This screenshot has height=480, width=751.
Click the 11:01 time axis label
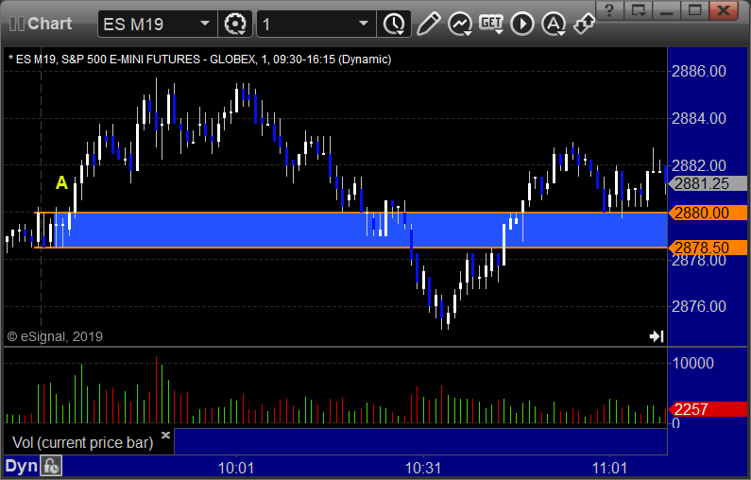[609, 468]
